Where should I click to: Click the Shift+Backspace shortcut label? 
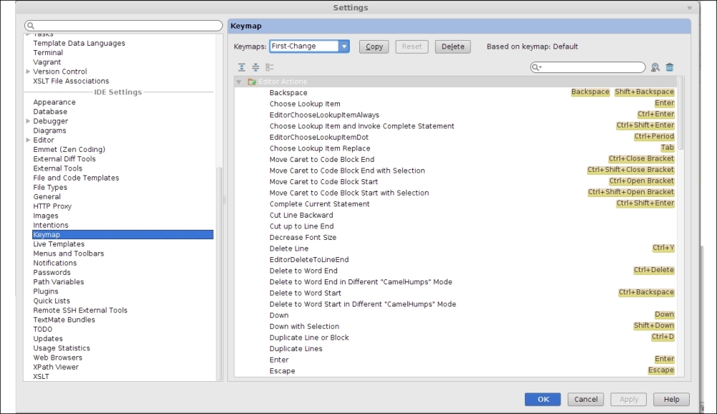click(645, 92)
